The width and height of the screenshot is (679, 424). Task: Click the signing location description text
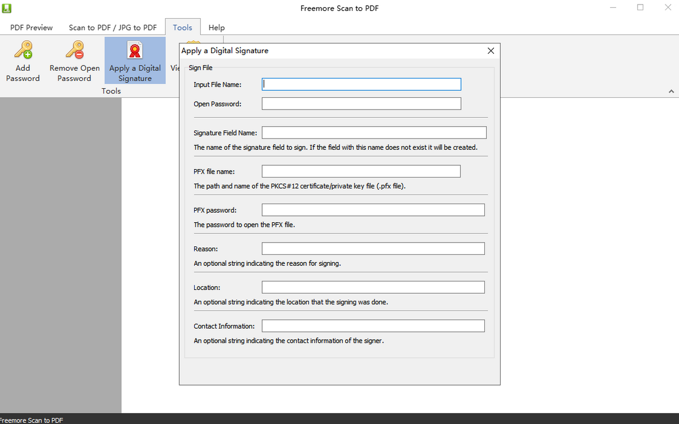[291, 302]
